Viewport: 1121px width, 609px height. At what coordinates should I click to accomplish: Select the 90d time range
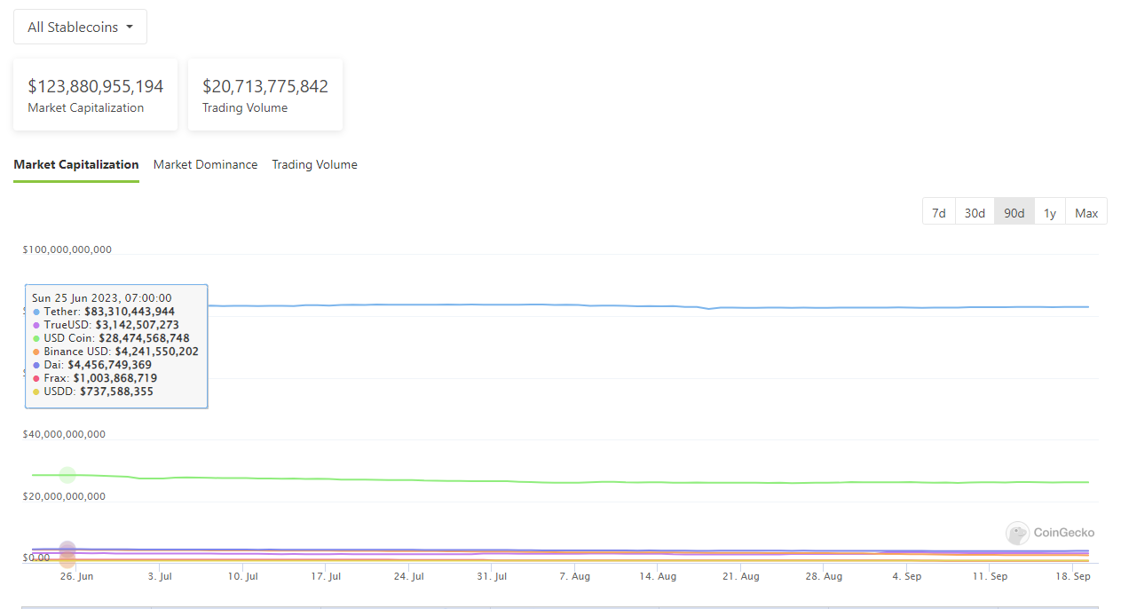click(x=1014, y=213)
